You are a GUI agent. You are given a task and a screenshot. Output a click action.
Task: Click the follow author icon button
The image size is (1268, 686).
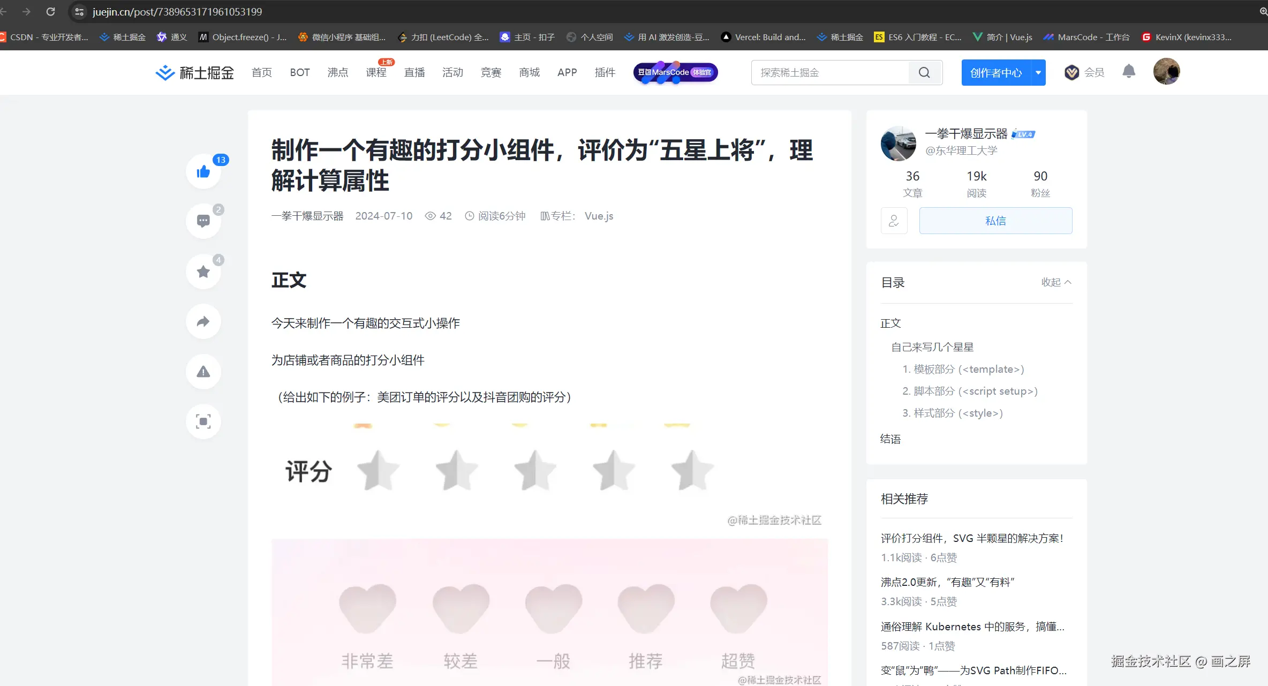coord(894,221)
